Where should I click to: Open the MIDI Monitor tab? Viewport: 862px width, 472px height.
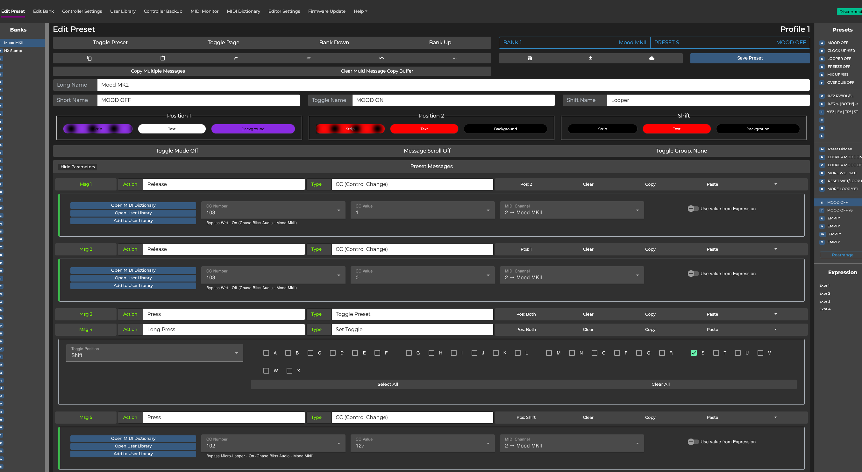pyautogui.click(x=204, y=11)
